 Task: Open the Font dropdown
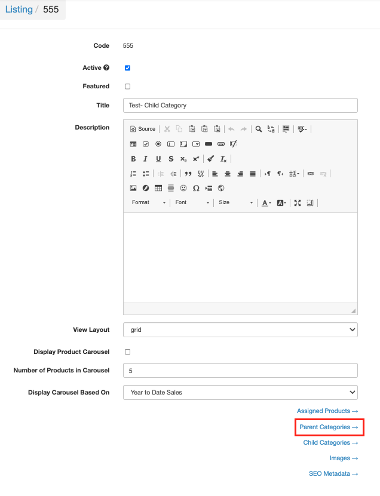point(192,202)
